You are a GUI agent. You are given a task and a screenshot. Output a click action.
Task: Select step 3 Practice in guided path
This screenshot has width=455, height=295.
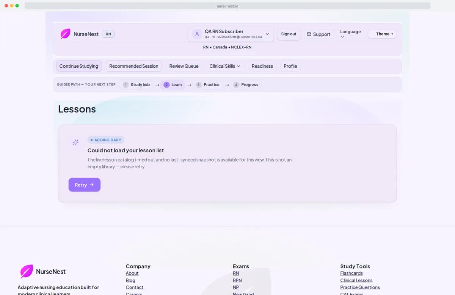click(x=208, y=85)
